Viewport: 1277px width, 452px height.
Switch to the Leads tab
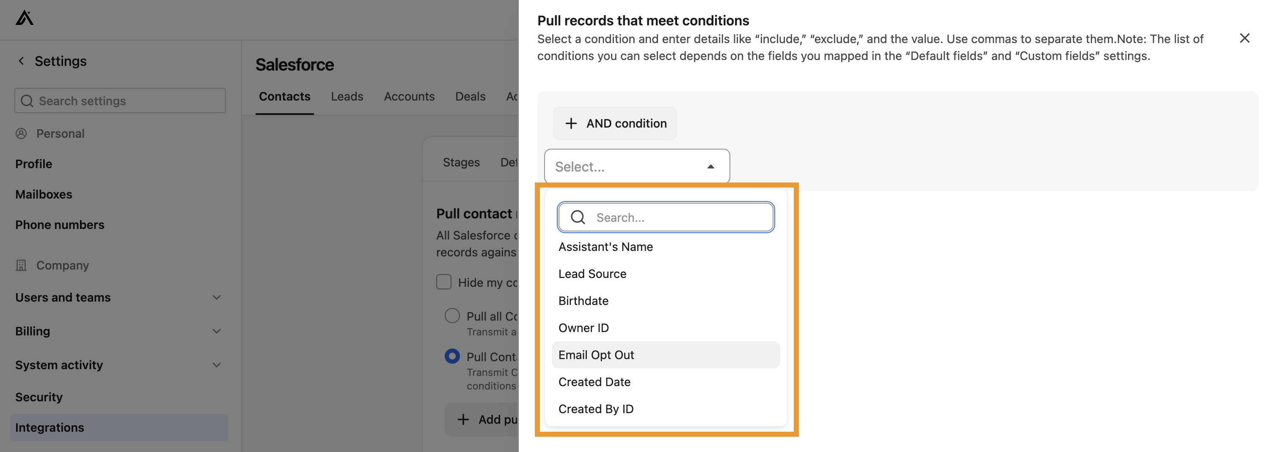tap(347, 96)
